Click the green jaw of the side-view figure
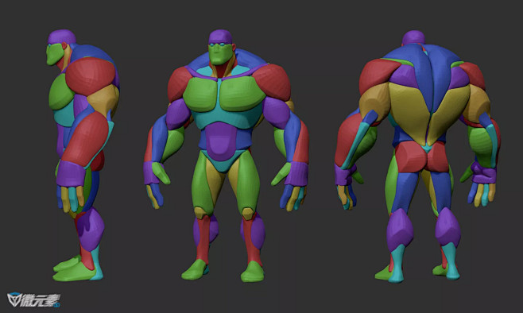Image resolution: width=523 pixels, height=313 pixels. click(54, 54)
